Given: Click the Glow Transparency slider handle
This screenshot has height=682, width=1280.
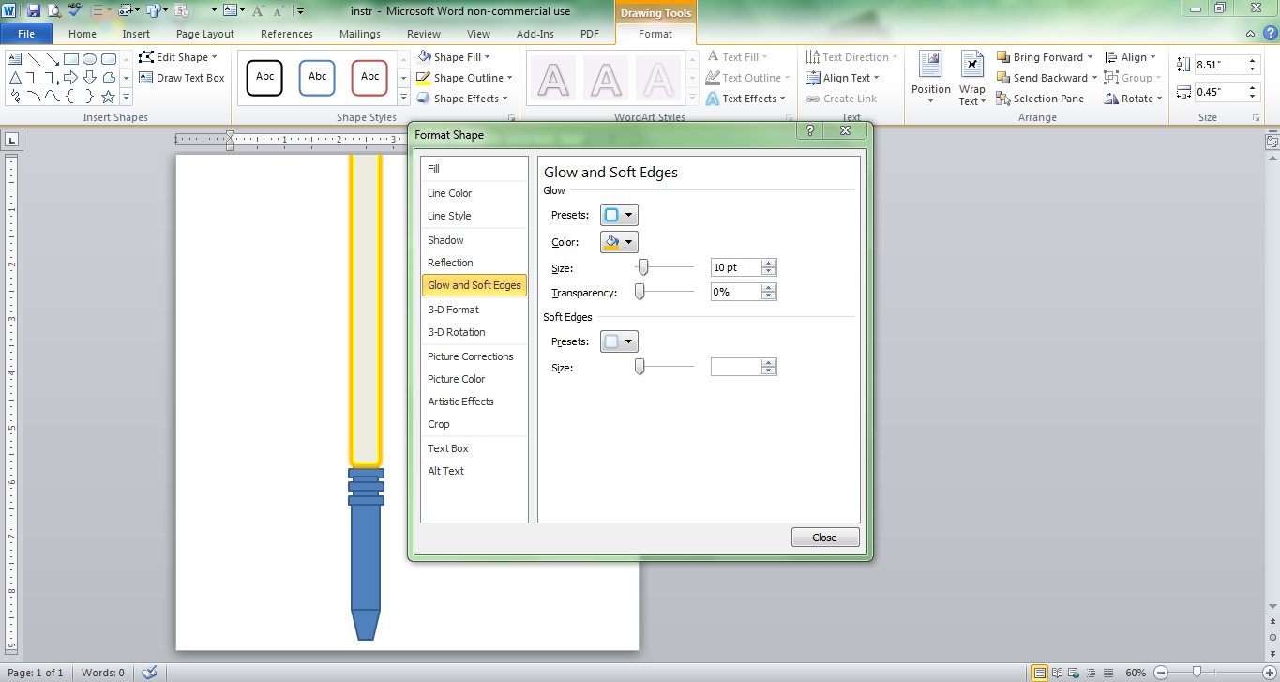Looking at the screenshot, I should 640,292.
